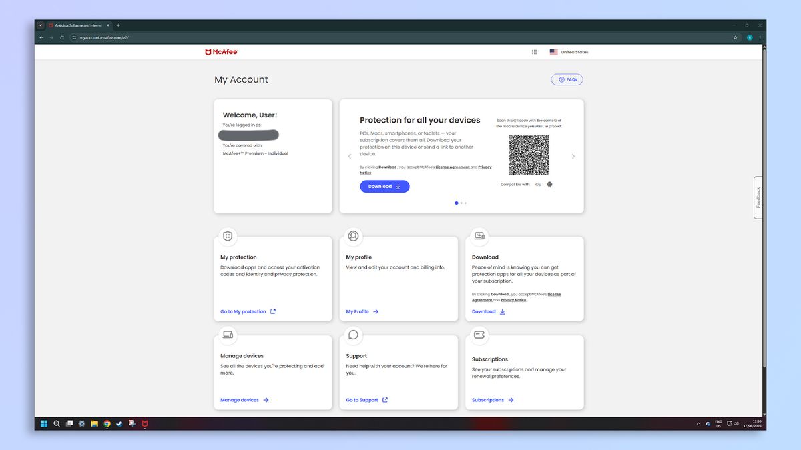Open the FAQs button

pyautogui.click(x=567, y=79)
